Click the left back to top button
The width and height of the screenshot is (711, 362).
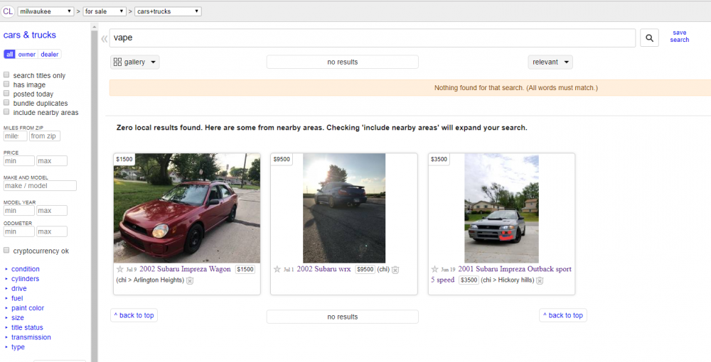pos(134,315)
